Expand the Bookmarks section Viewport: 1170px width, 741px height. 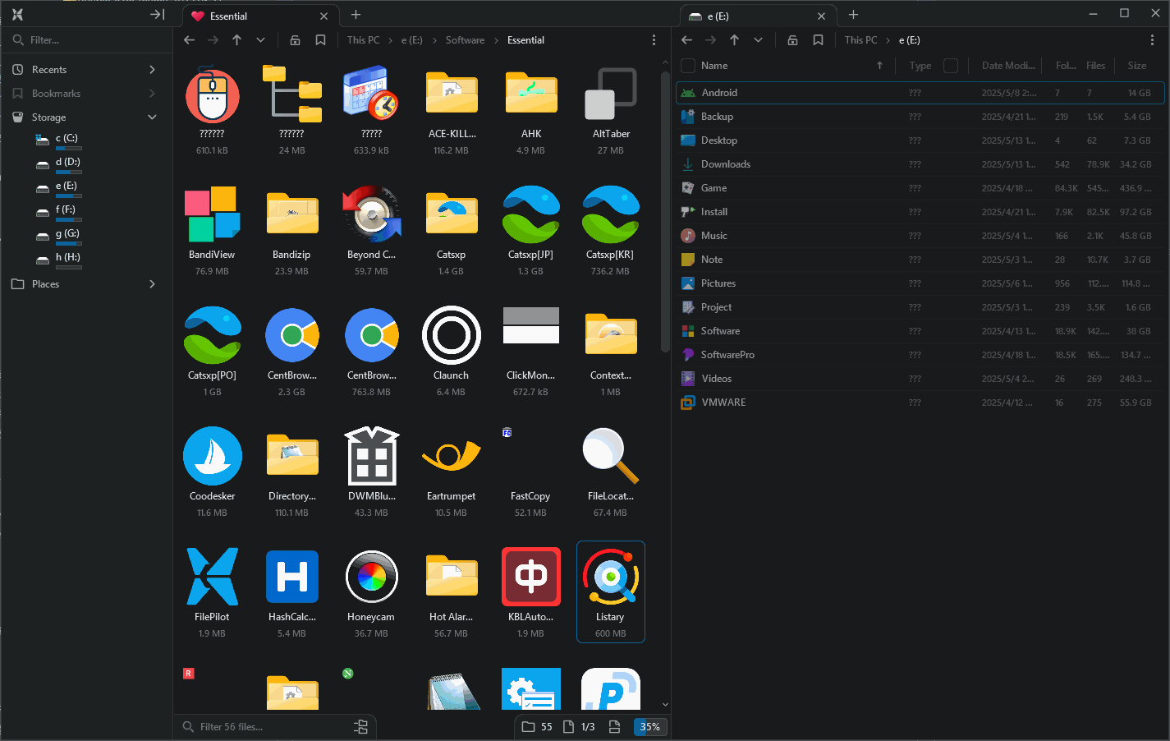pos(153,94)
